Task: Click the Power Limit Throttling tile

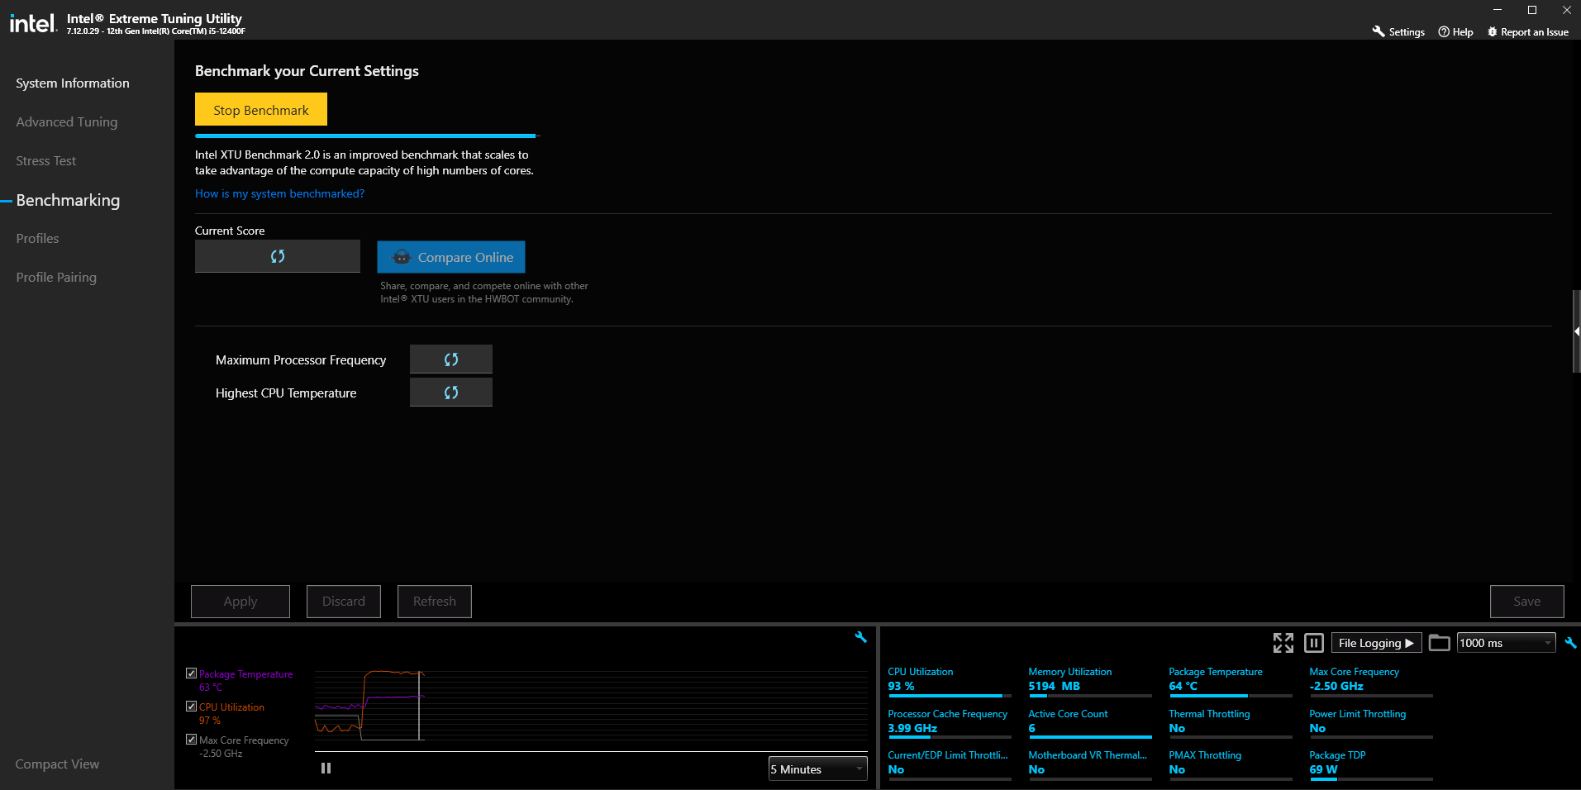Action: (1371, 723)
